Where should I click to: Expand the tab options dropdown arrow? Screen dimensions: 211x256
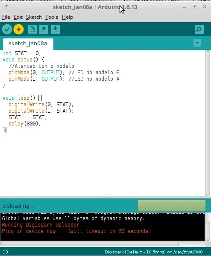pos(197,43)
